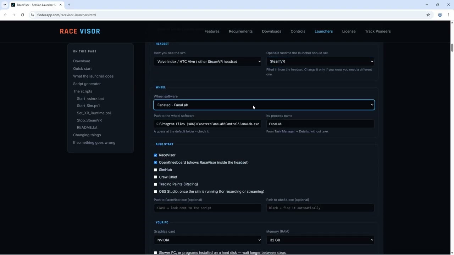
Task: Bookmark this page with the star icon
Action: [x=428, y=15]
